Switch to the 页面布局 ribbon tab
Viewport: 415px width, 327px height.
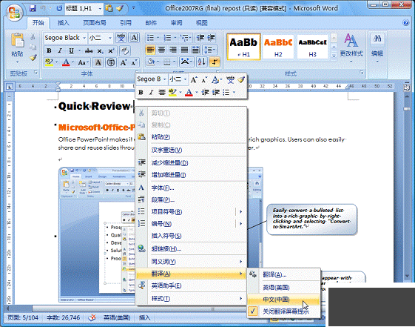point(95,23)
